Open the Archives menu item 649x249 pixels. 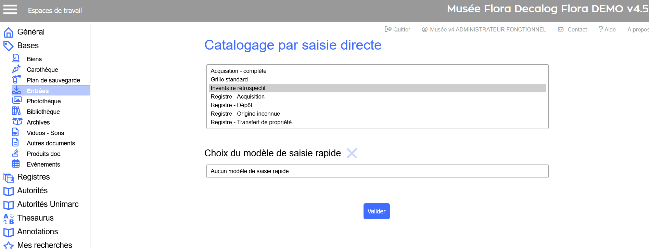pyautogui.click(x=38, y=122)
